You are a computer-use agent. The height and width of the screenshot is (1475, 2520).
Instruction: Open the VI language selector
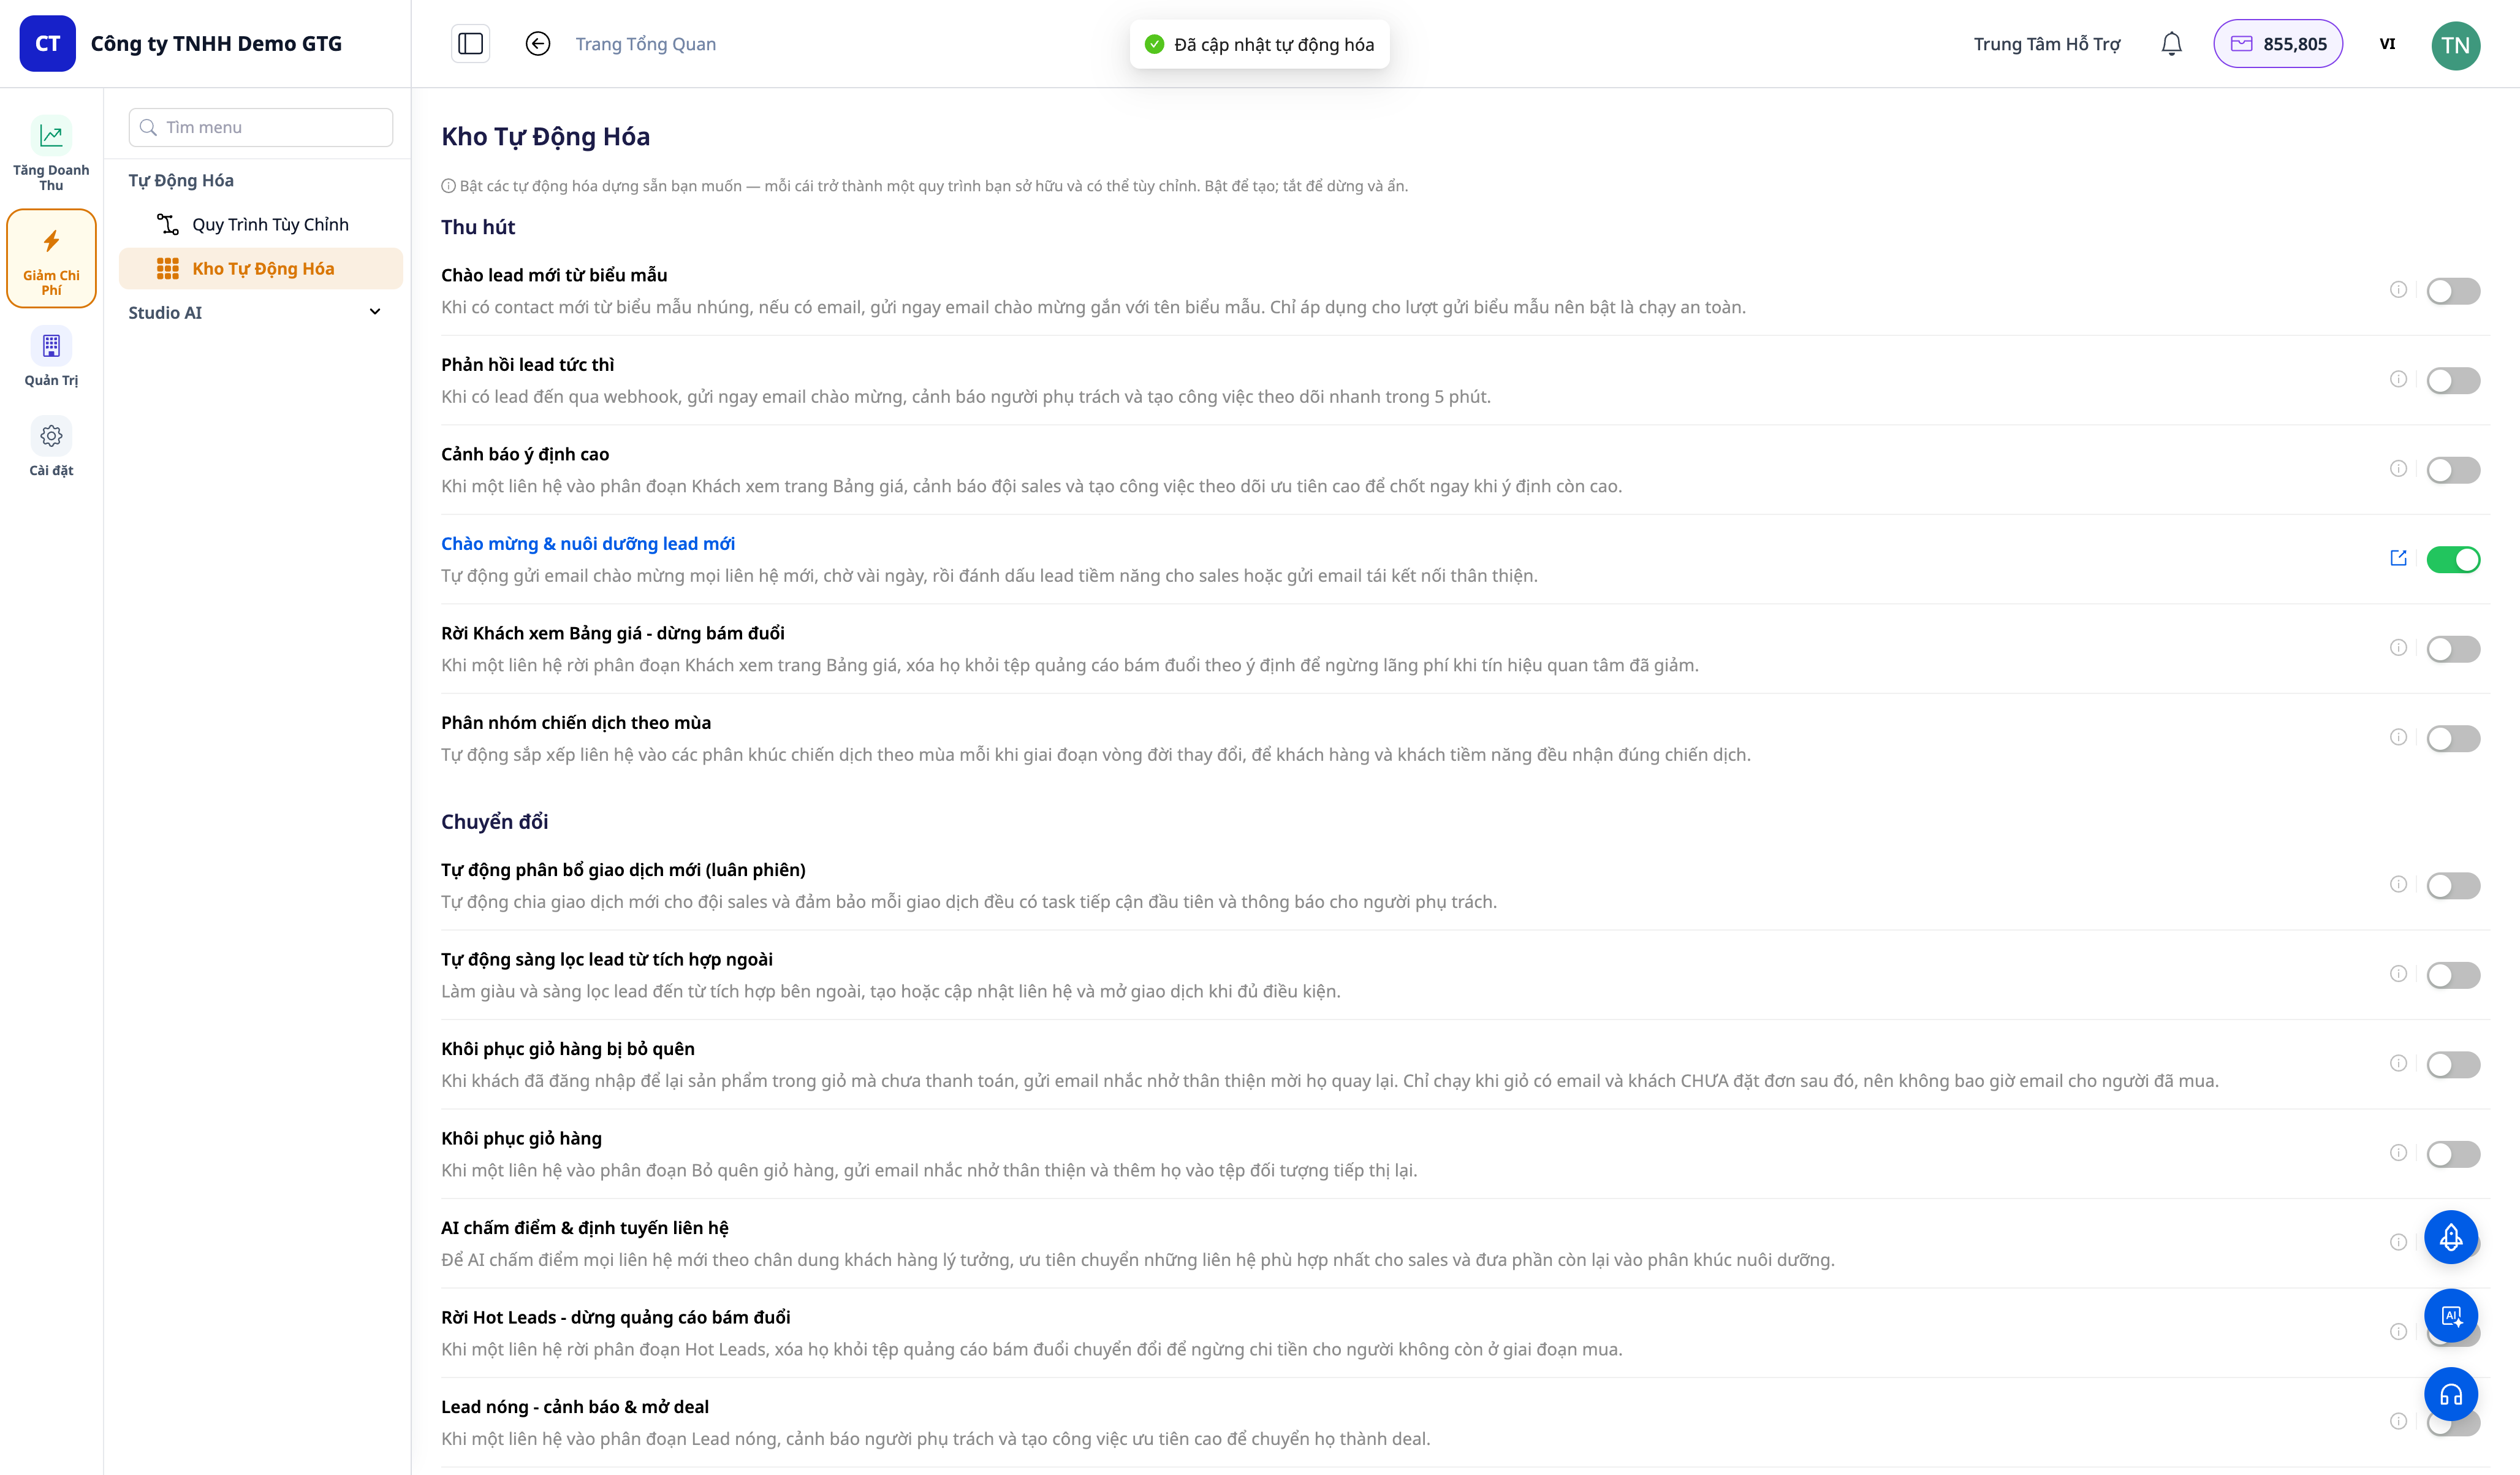click(2387, 44)
